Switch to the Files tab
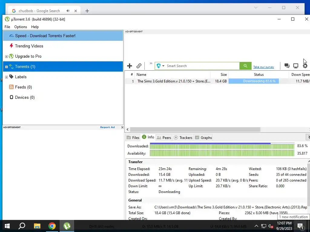The image size is (310, 232). tap(133, 137)
